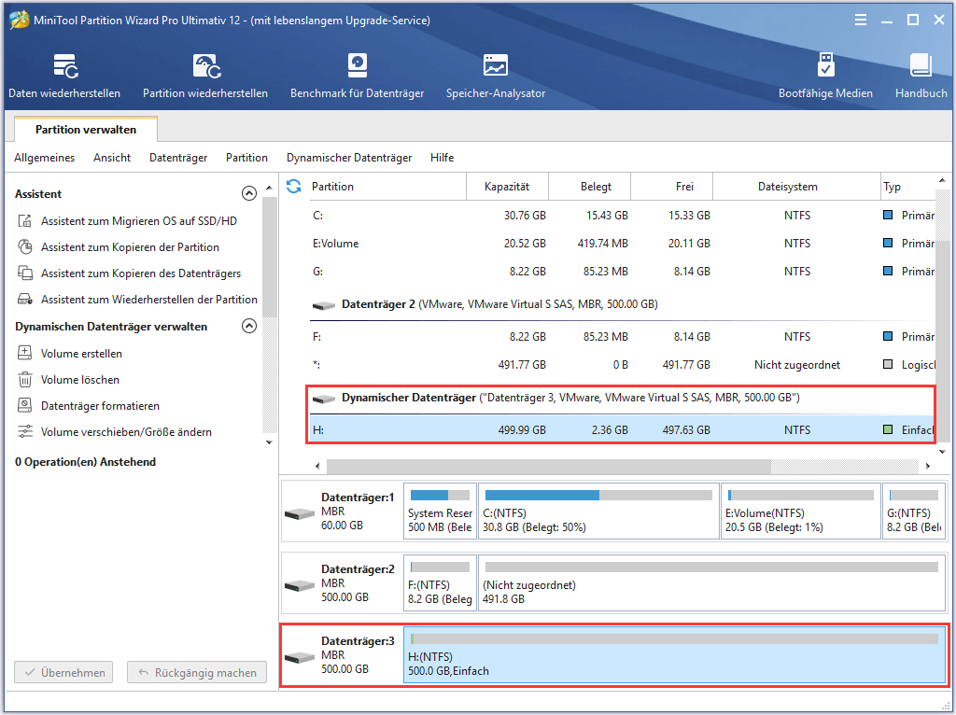Image resolution: width=956 pixels, height=715 pixels.
Task: Select System Reser block on Datenträger 1
Action: point(441,512)
